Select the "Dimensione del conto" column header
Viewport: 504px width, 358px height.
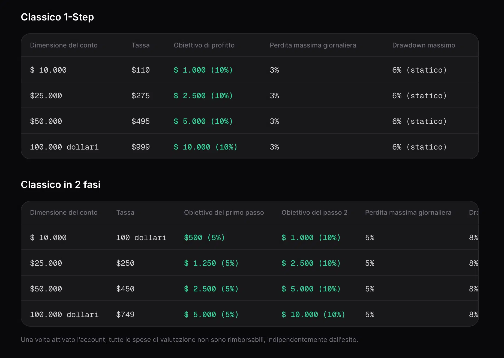pyautogui.click(x=64, y=45)
